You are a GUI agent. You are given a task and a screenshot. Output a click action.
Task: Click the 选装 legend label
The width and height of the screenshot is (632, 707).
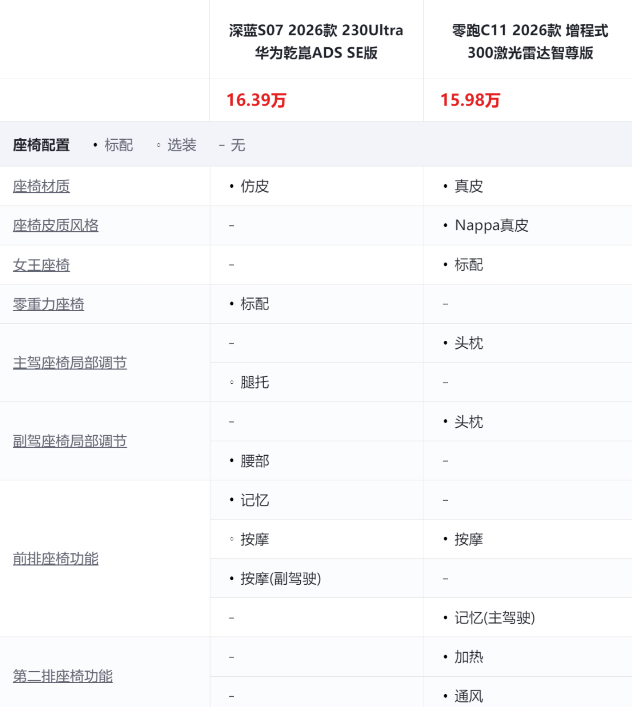click(181, 145)
